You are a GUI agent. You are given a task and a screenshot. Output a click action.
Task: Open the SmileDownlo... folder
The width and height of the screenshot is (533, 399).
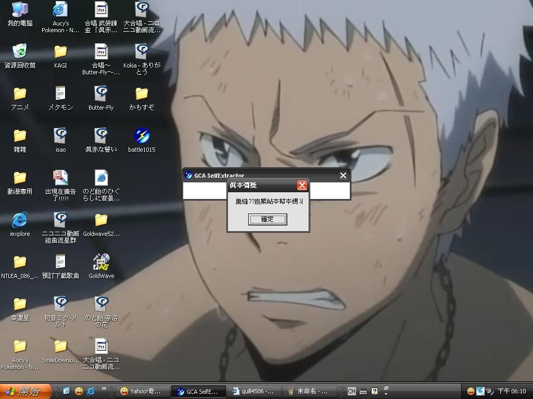[60, 351]
